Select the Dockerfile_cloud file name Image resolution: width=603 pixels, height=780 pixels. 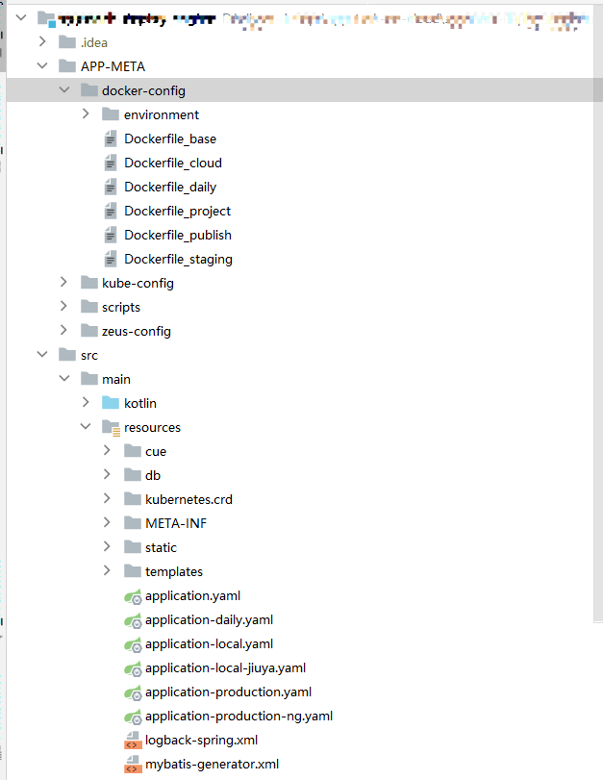coord(173,163)
